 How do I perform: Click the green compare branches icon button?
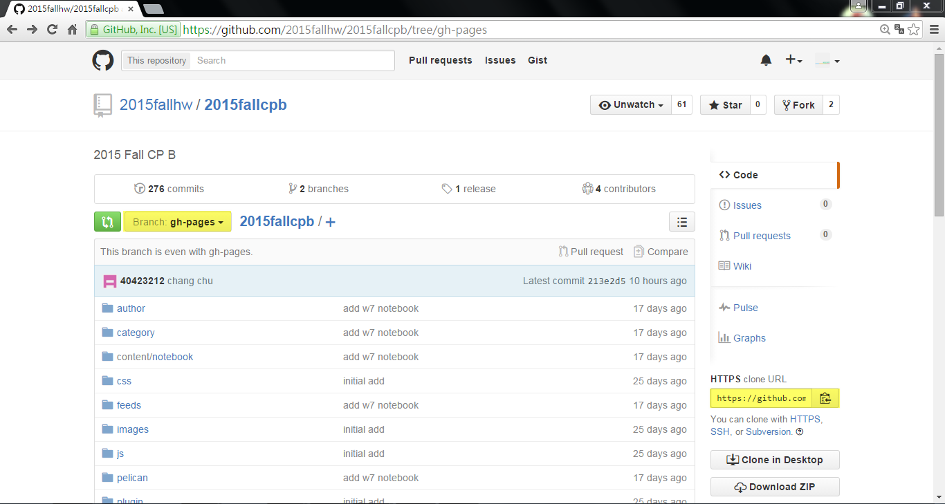pos(107,222)
